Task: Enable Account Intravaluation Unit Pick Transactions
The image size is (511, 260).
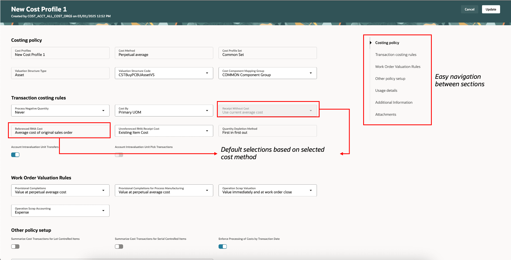Action: 119,154
